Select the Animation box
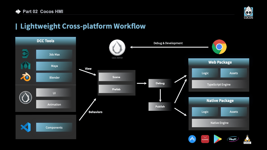Screen dimensions: 267x150 54,104
